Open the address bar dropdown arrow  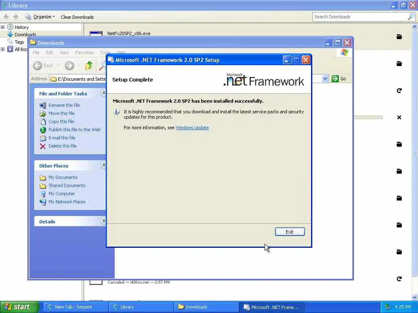[325, 79]
